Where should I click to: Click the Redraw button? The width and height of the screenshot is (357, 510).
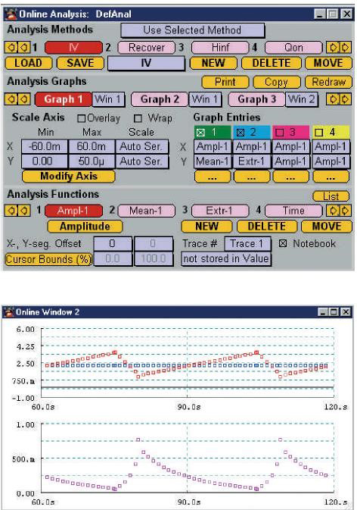click(x=328, y=83)
